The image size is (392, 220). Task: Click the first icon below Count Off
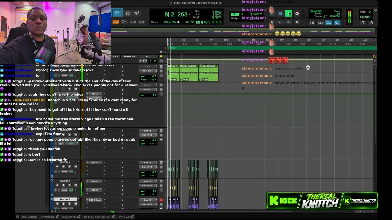(x=312, y=23)
